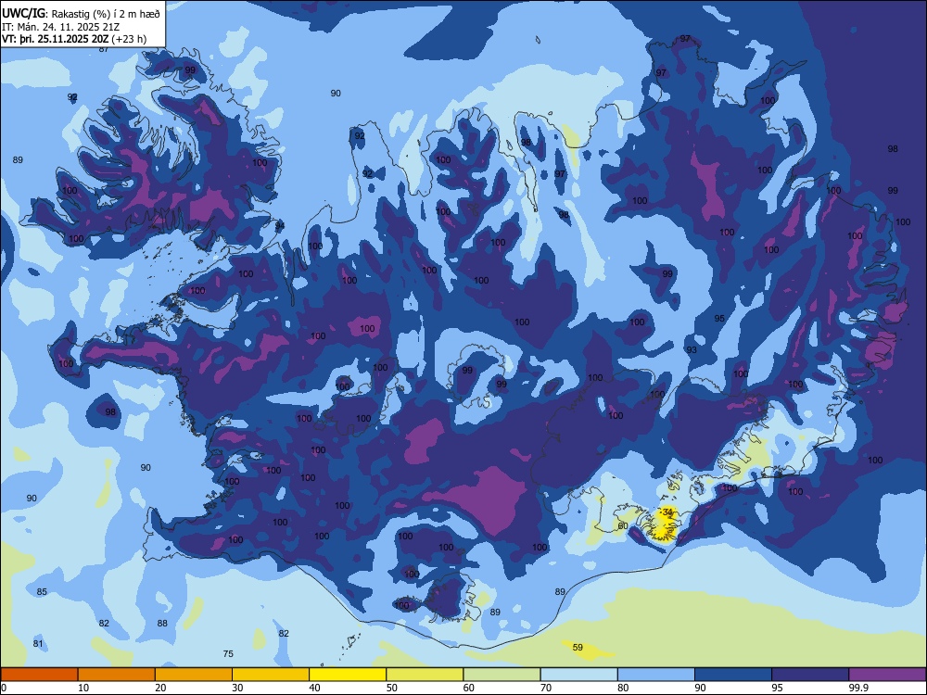Screen dimensions: 927x695
Task: Click the '50' tick label on the color scale
Action: pyautogui.click(x=391, y=688)
